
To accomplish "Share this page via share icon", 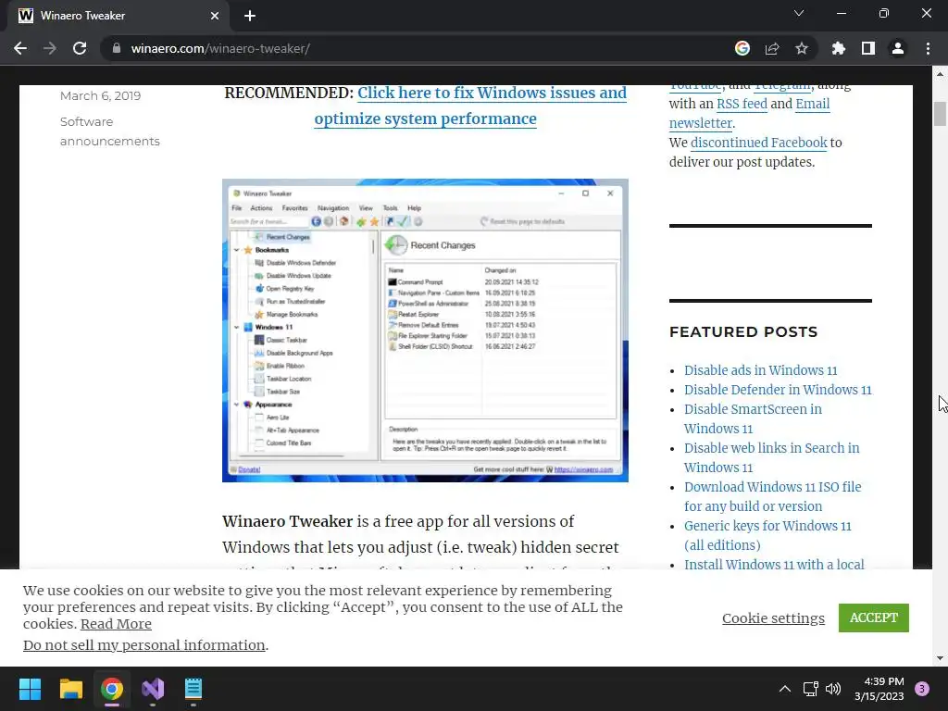I will coord(772,48).
